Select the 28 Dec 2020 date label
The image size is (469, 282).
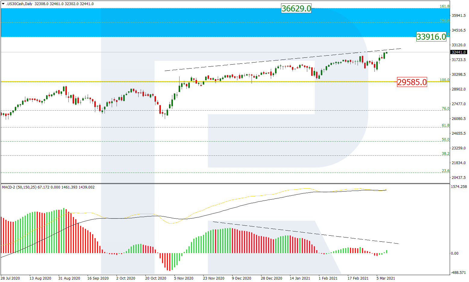tap(271, 278)
